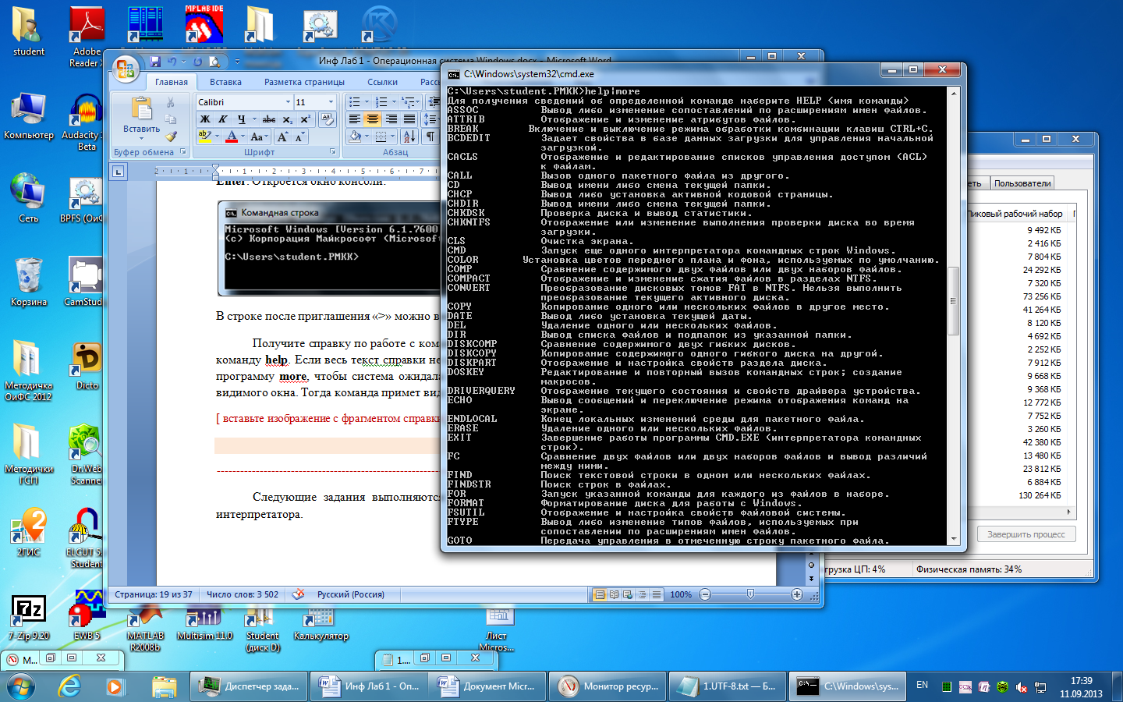Open the Шрифт dialog launcher

pyautogui.click(x=332, y=151)
